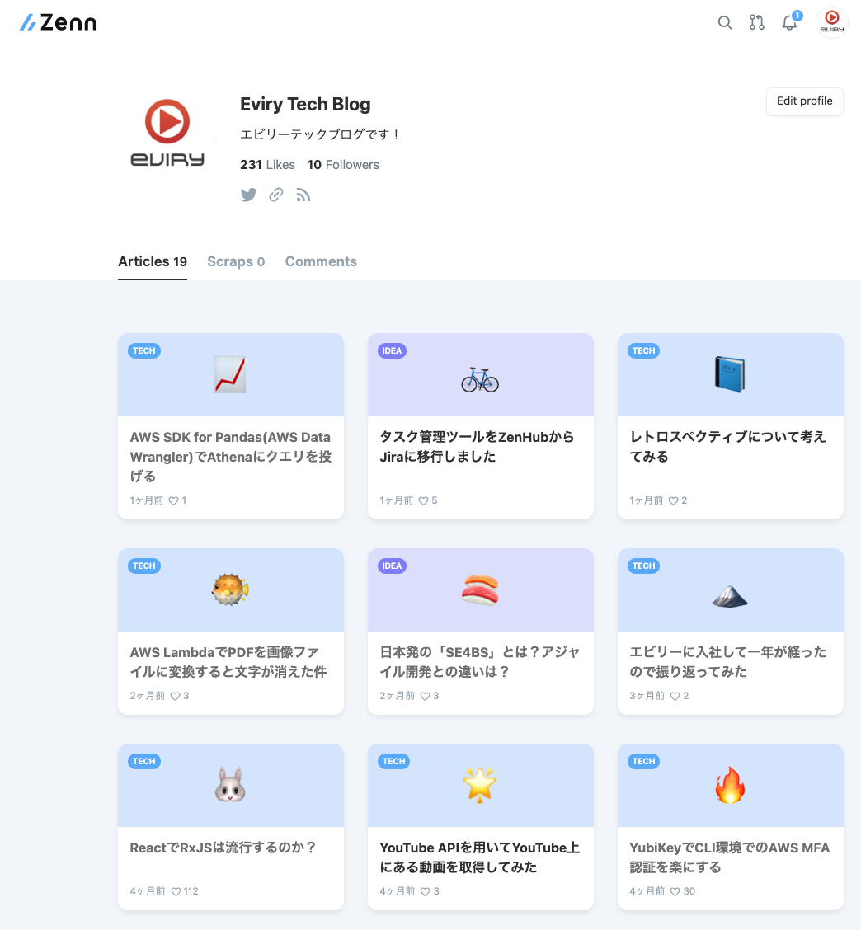Click the fire emoji article thumbnail

(730, 785)
